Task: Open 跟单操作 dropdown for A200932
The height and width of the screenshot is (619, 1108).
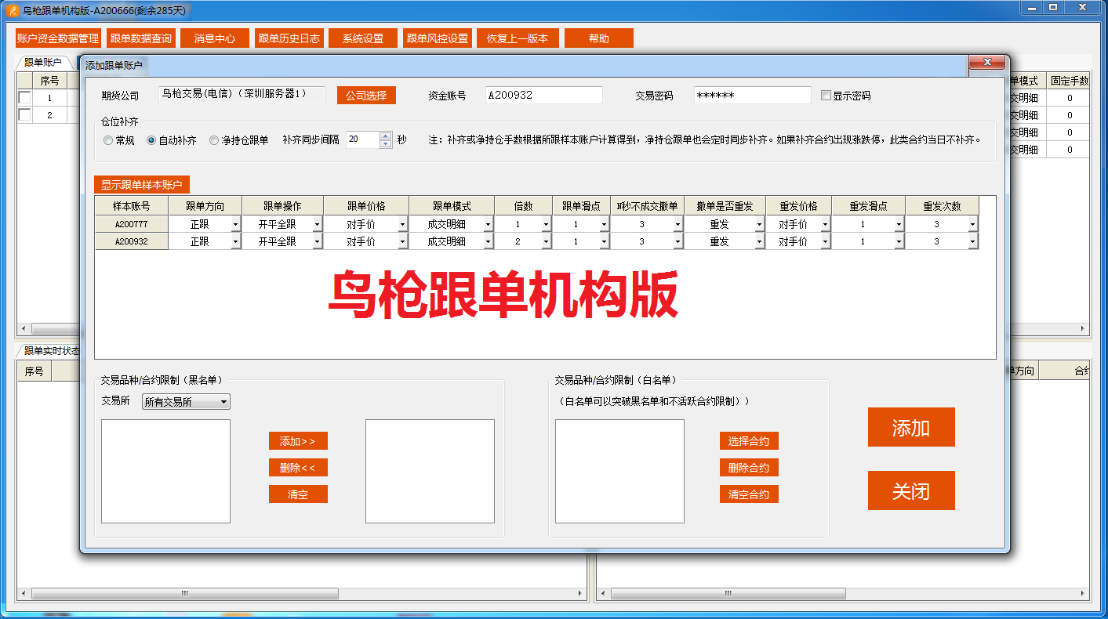Action: 317,242
